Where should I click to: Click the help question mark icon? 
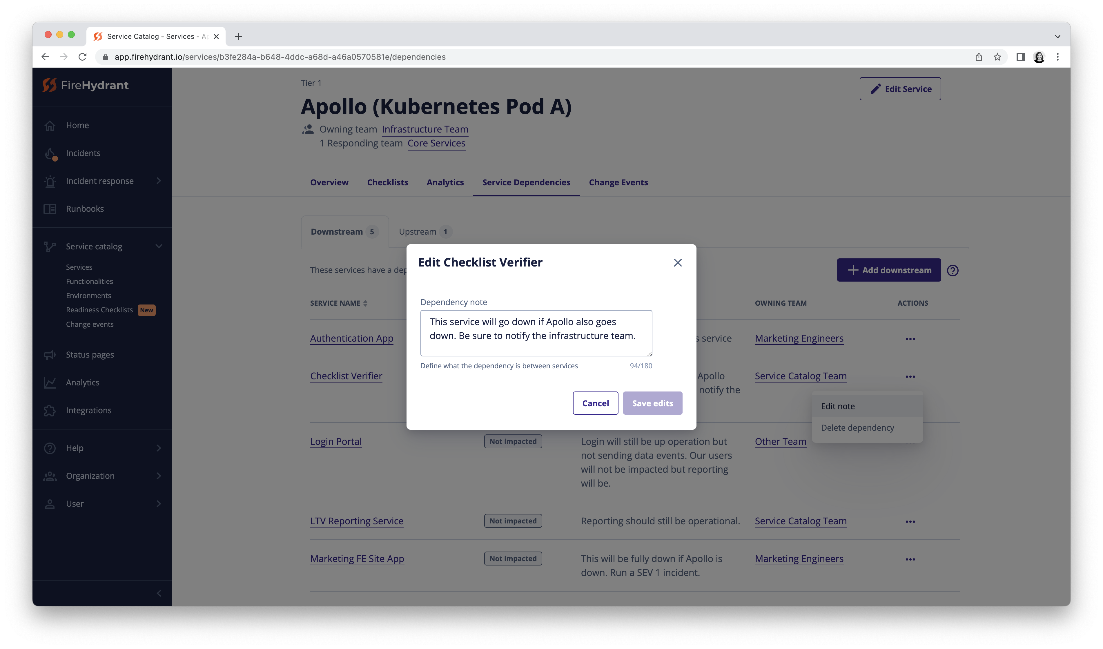tap(953, 271)
